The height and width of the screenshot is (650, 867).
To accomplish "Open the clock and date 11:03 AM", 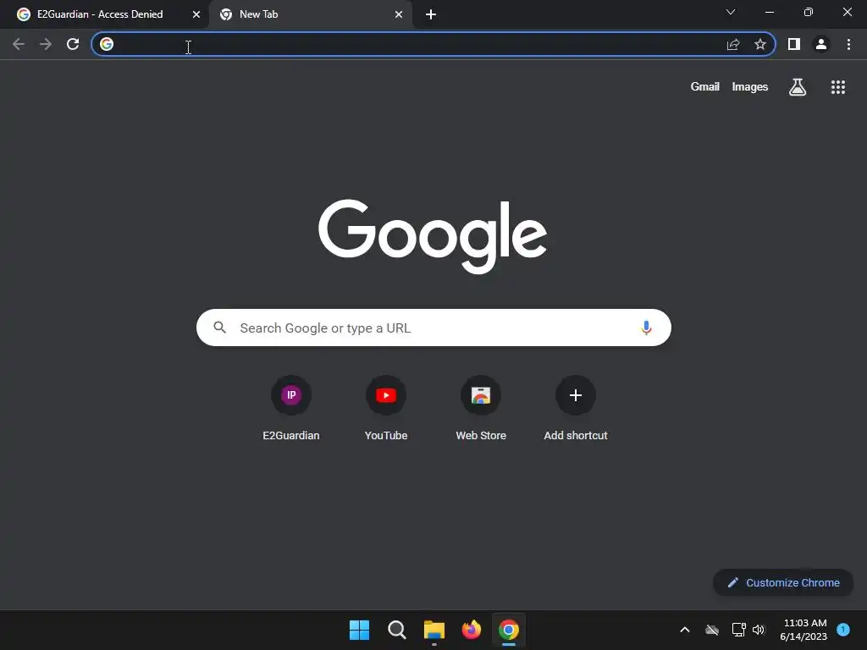I will [804, 630].
